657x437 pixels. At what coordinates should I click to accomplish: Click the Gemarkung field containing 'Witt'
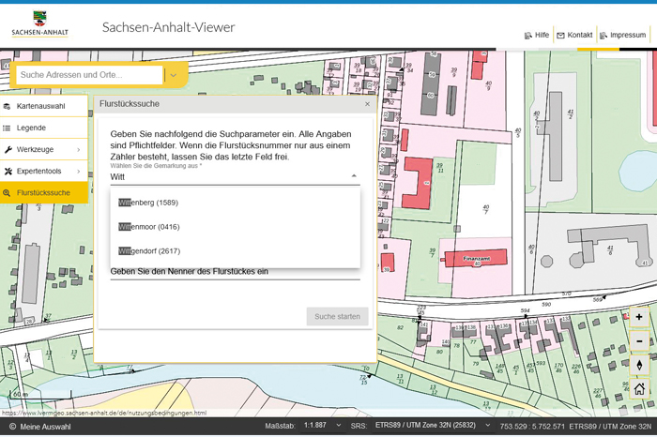point(235,177)
